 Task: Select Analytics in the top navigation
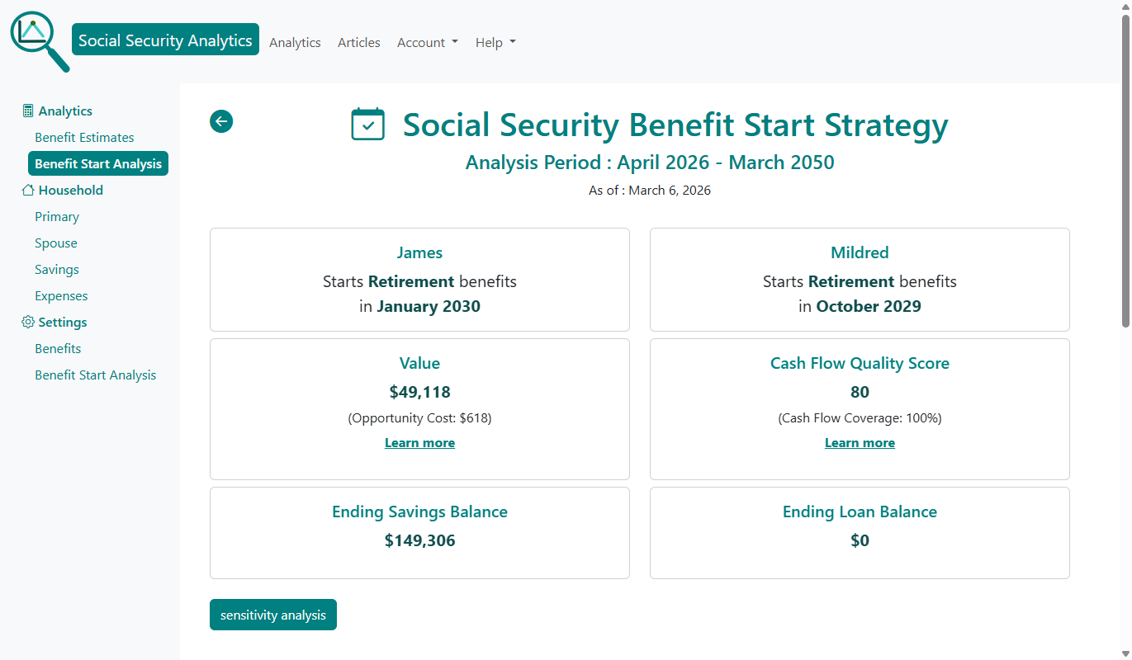pyautogui.click(x=295, y=42)
